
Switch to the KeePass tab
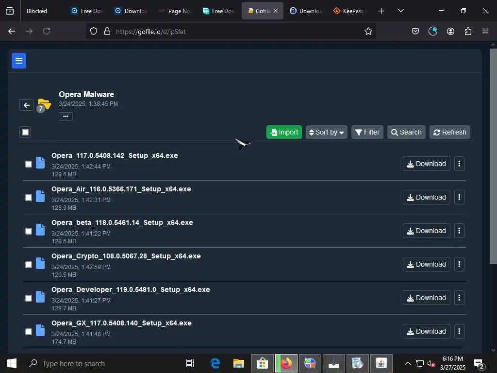[x=350, y=11]
